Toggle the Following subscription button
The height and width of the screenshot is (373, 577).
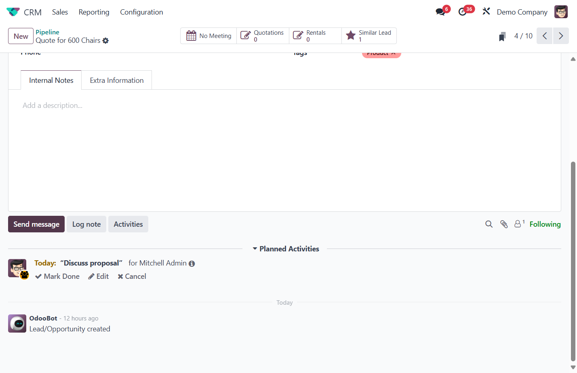click(x=545, y=224)
